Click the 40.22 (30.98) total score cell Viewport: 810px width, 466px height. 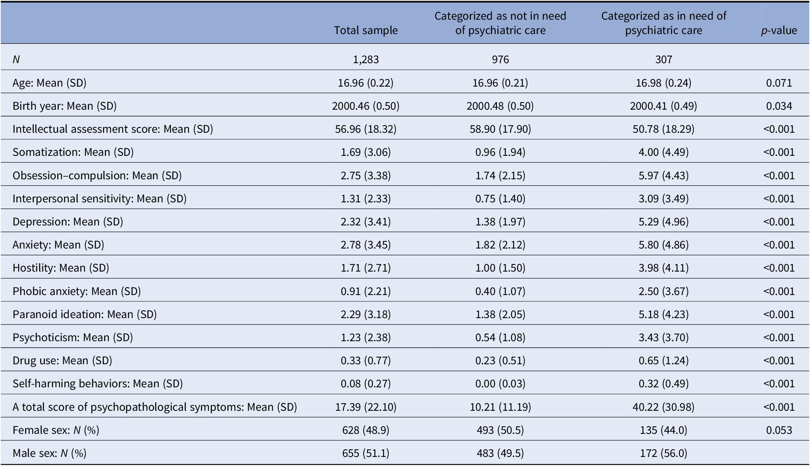tap(664, 407)
